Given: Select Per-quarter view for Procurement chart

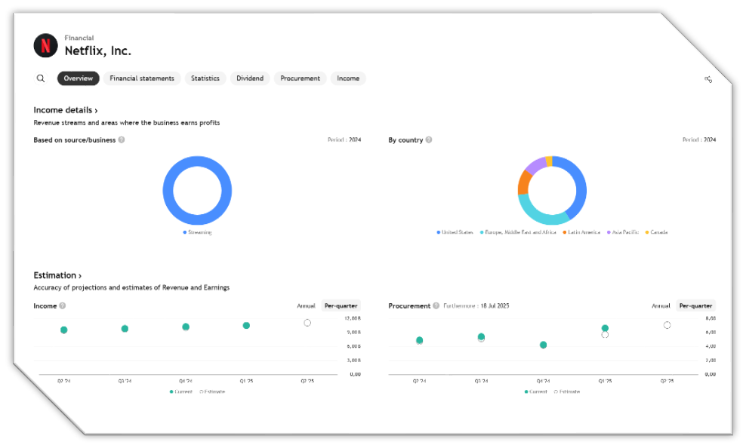Looking at the screenshot, I should (x=695, y=306).
